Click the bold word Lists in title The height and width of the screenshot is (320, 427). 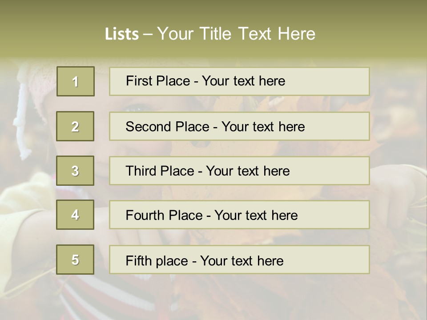coord(121,34)
